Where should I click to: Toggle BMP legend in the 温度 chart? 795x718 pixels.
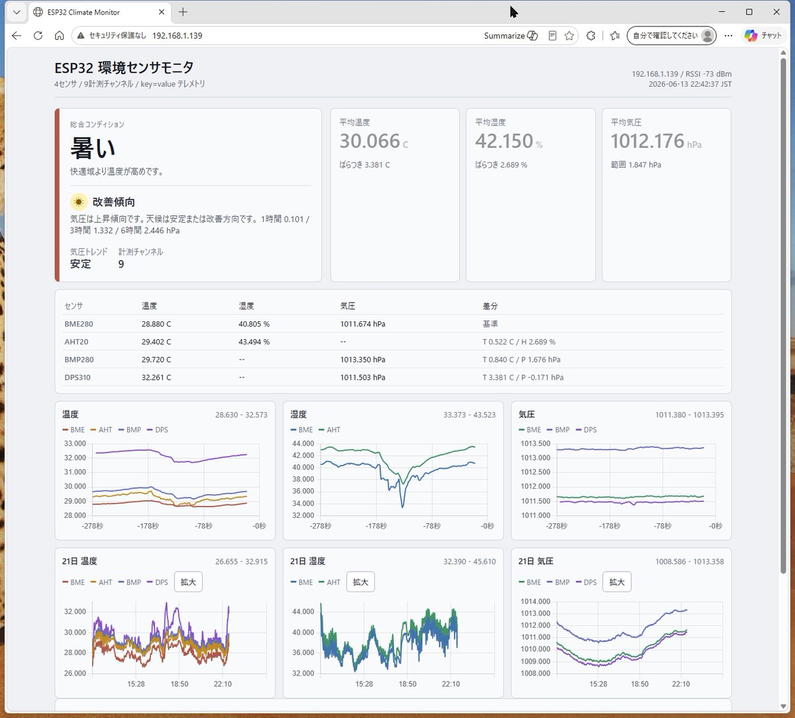(129, 430)
